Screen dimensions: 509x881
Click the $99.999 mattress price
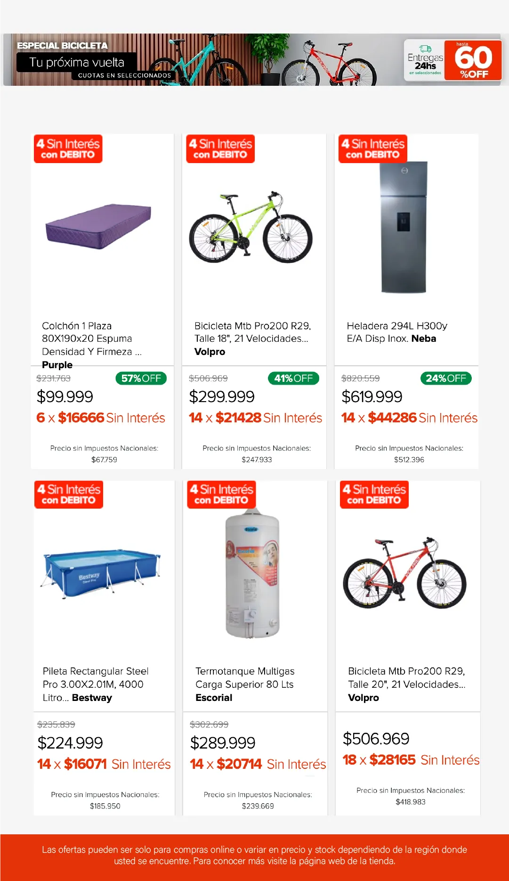click(65, 396)
